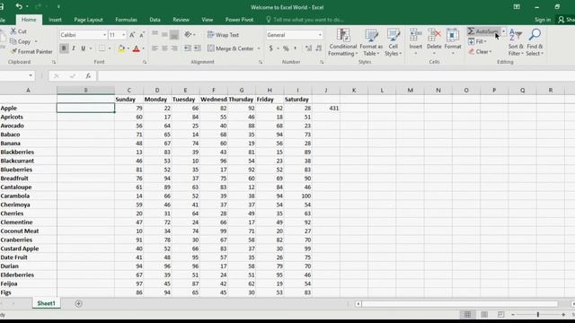The height and width of the screenshot is (323, 575).
Task: Open the font size dropdown
Action: (x=124, y=35)
